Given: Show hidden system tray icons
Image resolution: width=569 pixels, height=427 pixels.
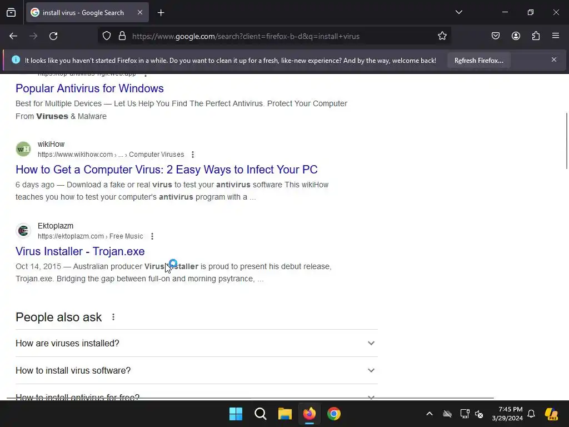Looking at the screenshot, I should tap(430, 414).
